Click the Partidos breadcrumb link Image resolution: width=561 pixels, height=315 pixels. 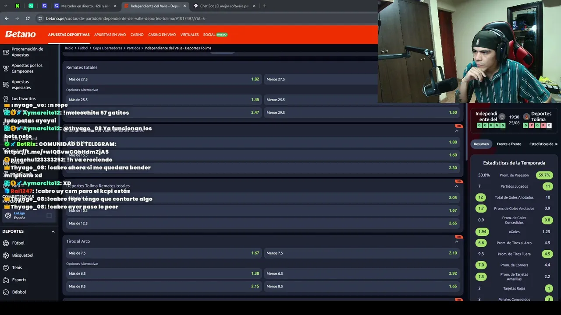point(133,48)
